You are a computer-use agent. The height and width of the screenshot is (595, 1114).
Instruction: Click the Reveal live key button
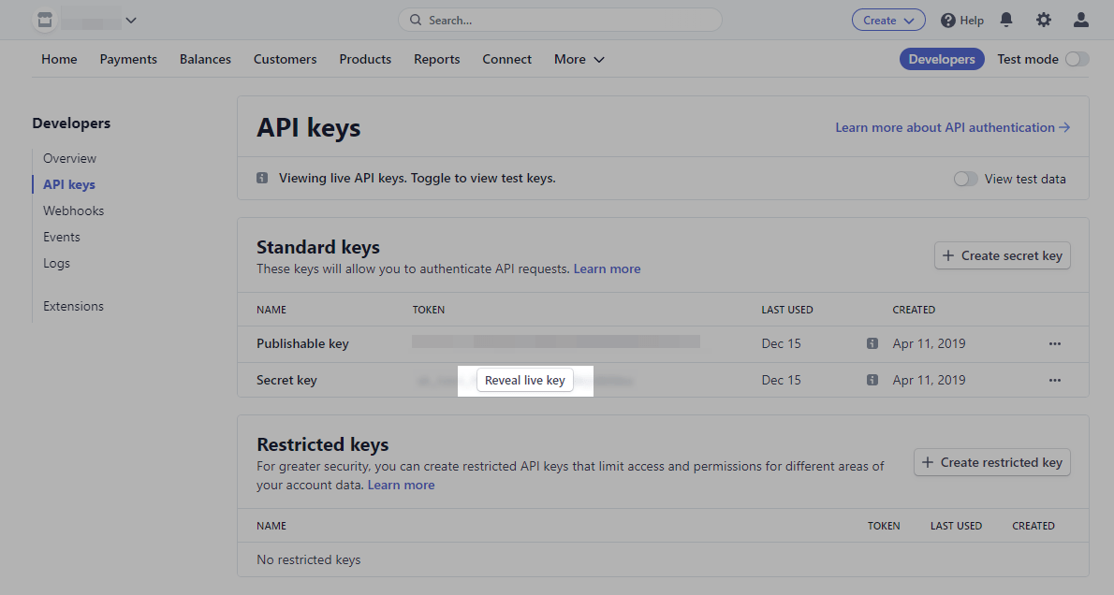tap(525, 381)
